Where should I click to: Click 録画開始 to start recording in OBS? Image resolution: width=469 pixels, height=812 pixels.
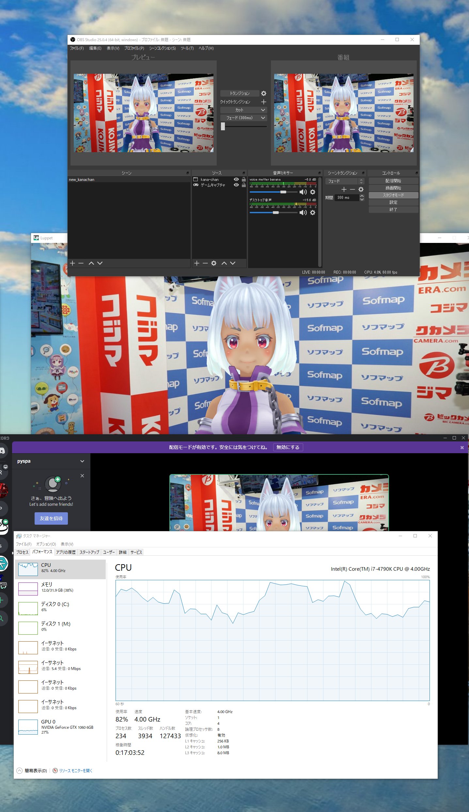click(393, 188)
